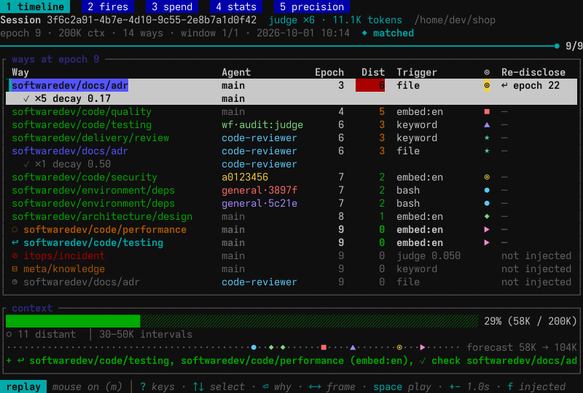The image size is (583, 393).
Task: Click the Re-disclose column header
Action: pos(533,73)
